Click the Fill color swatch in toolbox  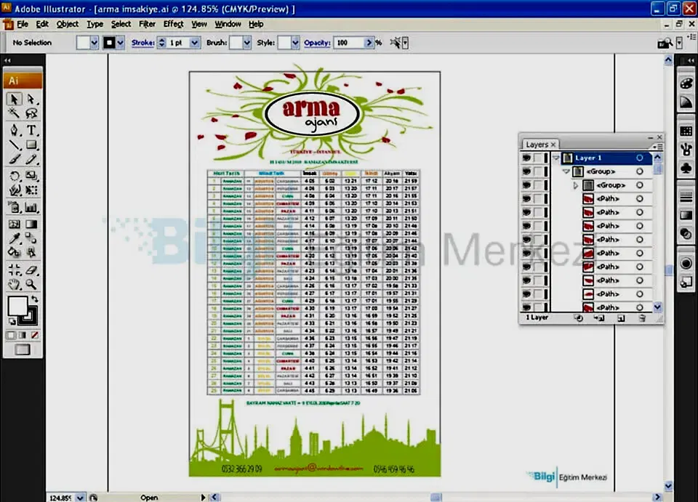tap(17, 305)
